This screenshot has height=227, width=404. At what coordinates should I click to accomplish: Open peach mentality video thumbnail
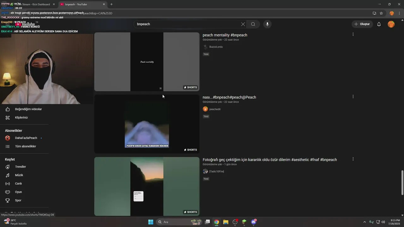(x=147, y=62)
